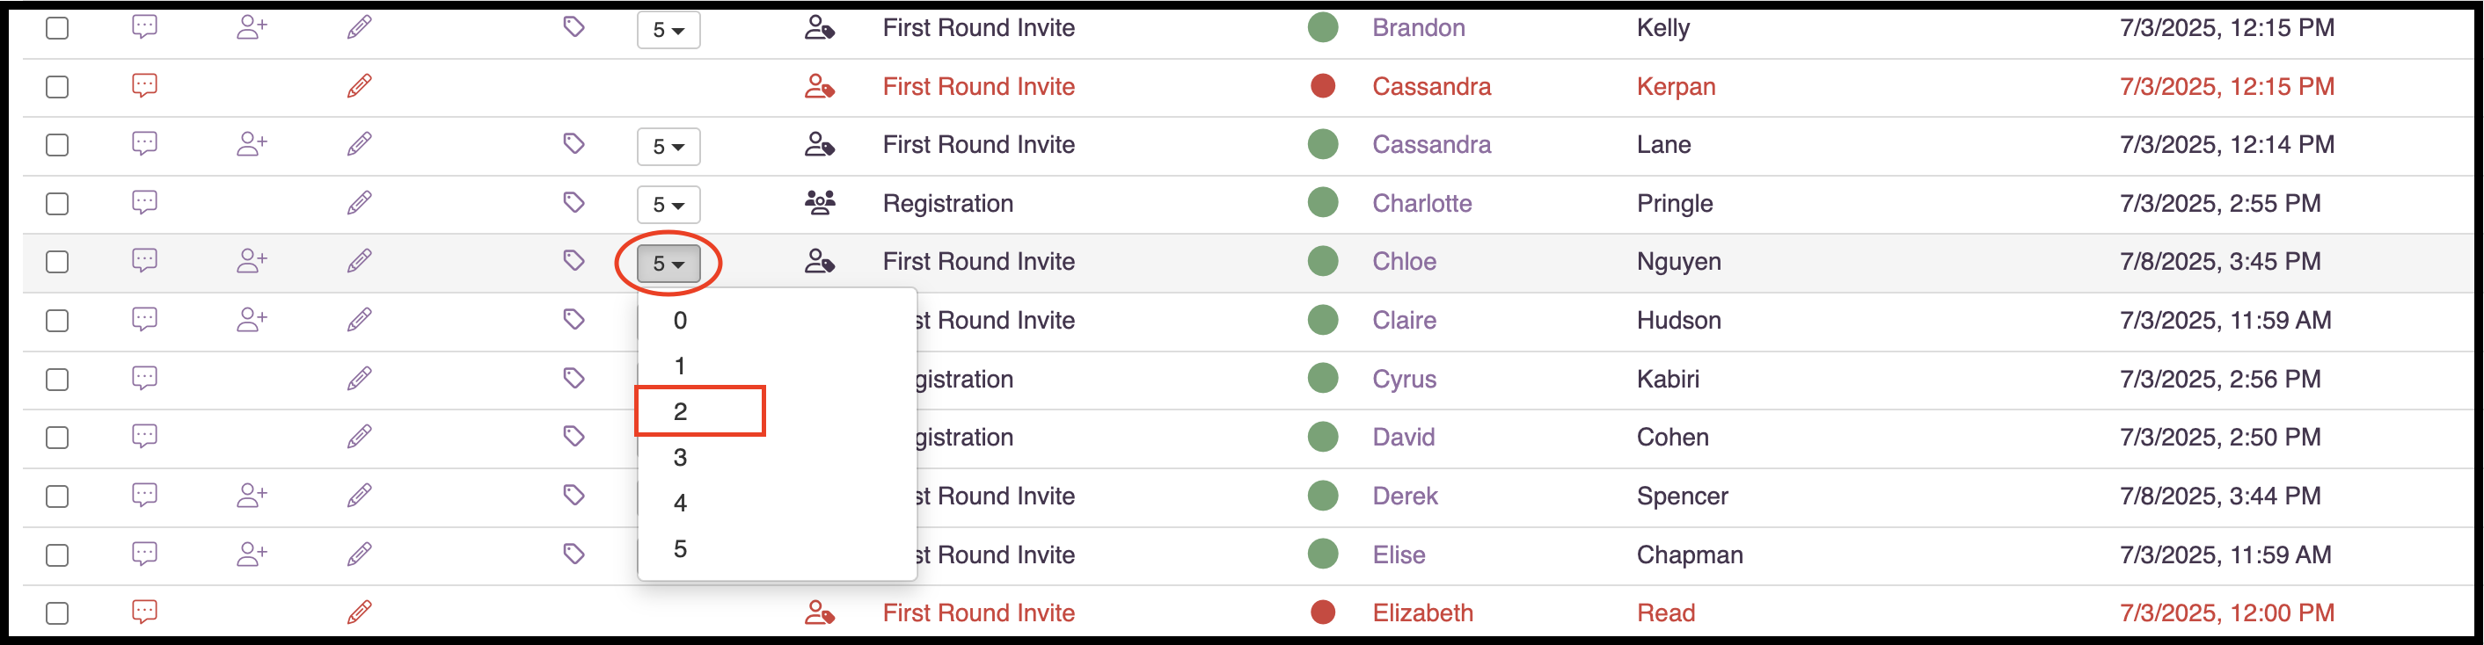Click the Cyrus name link

(1404, 379)
